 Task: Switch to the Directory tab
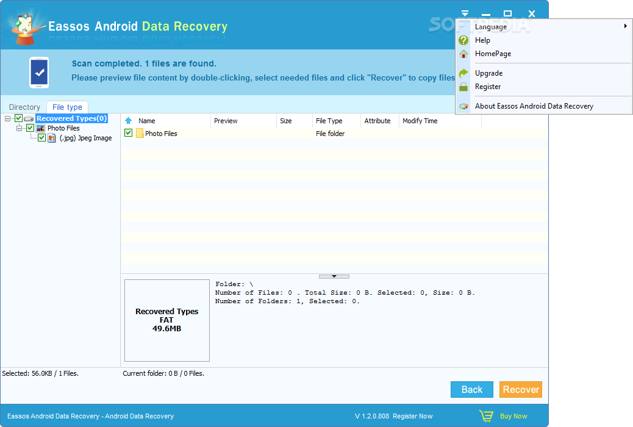pyautogui.click(x=24, y=107)
